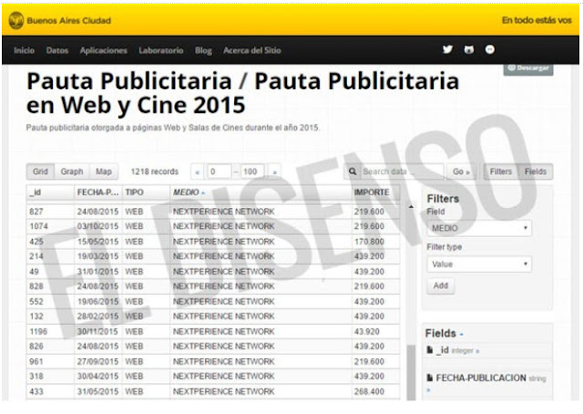Sort by the FECHA-P... column header
Image resolution: width=583 pixels, height=414 pixels.
tap(97, 192)
